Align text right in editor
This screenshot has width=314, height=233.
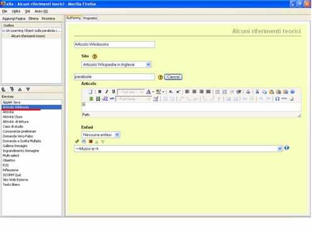202,92
